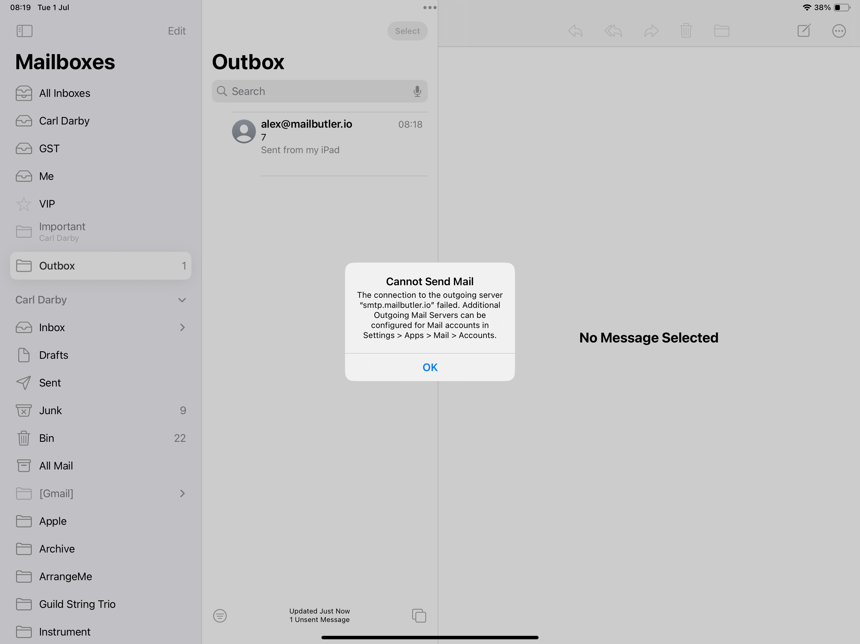This screenshot has width=860, height=644.
Task: Open the ArrangeMe folder
Action: point(101,576)
